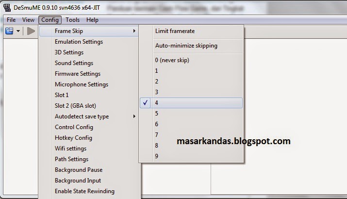The width and height of the screenshot is (347, 199).
Task: Select Slot 1 menu entry
Action: click(x=89, y=95)
